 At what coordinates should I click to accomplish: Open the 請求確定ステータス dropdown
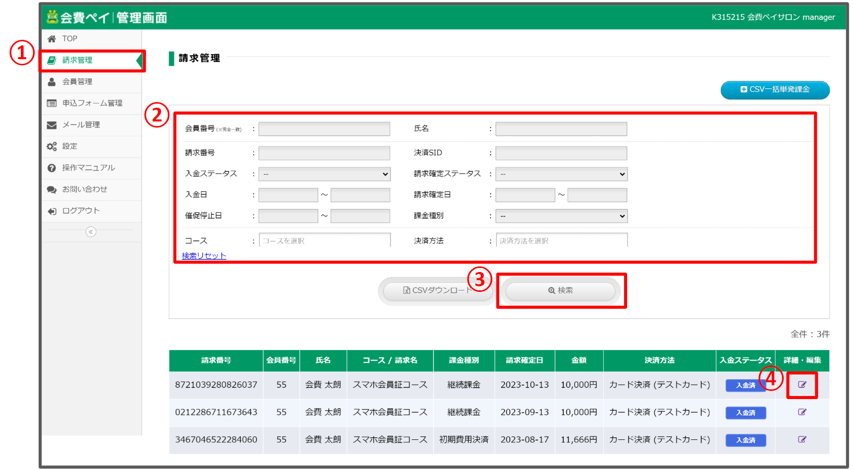561,174
